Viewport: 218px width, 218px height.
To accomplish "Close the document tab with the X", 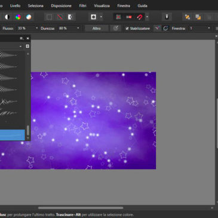I will 216,36.
